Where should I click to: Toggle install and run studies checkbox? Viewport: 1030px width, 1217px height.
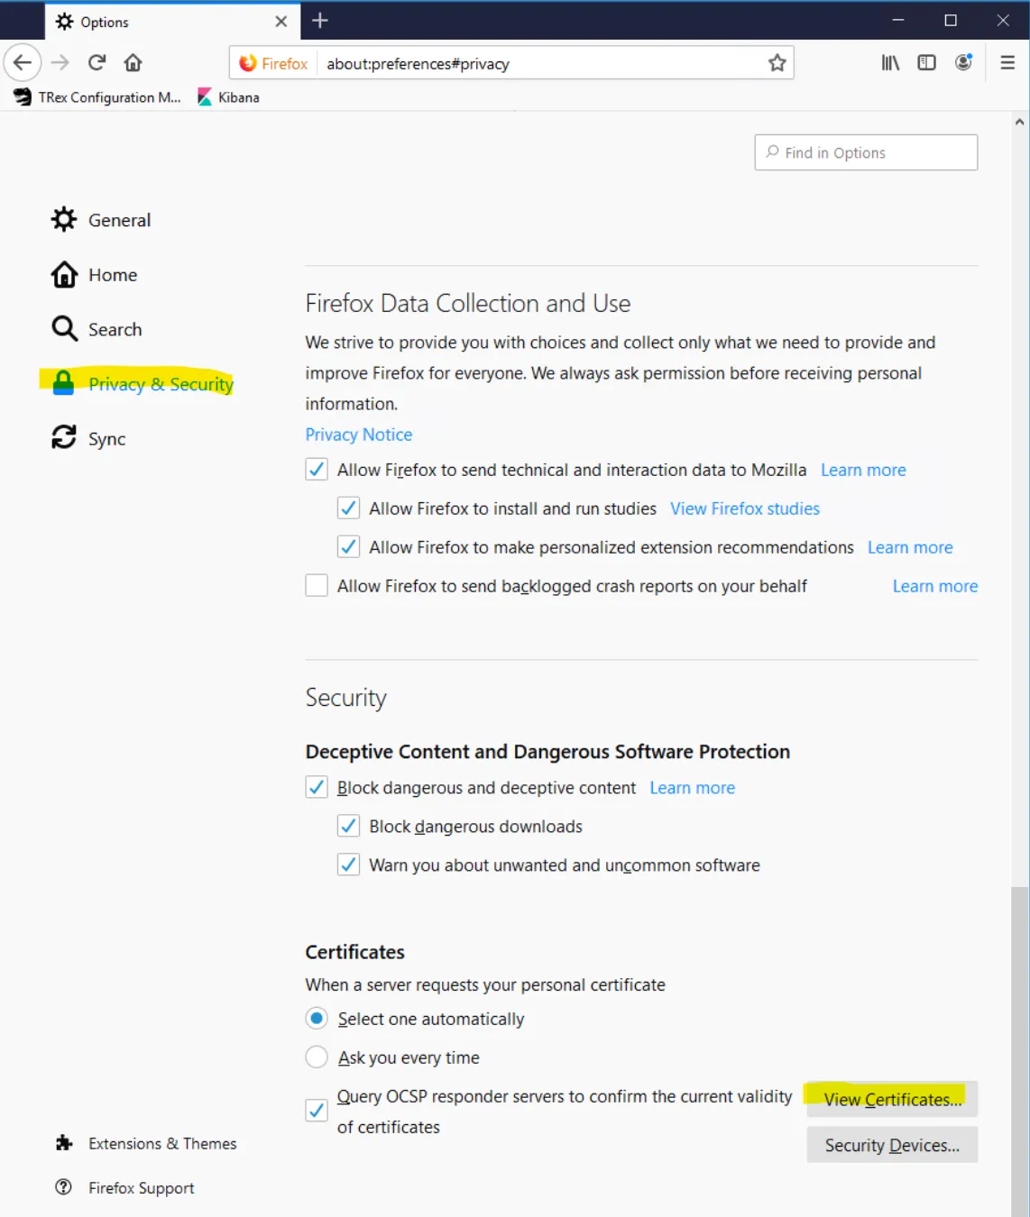348,508
